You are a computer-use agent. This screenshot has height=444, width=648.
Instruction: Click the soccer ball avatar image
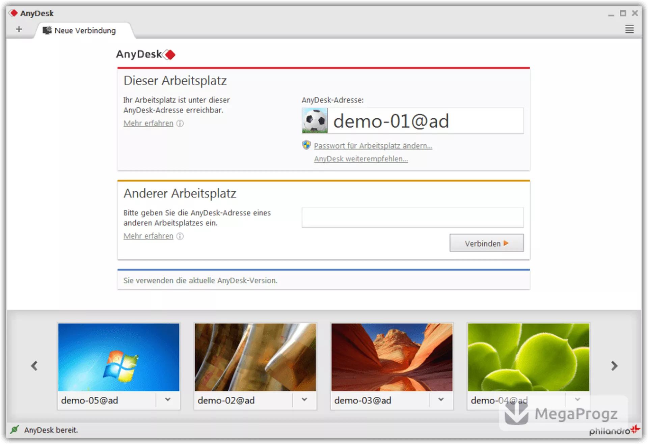point(315,120)
